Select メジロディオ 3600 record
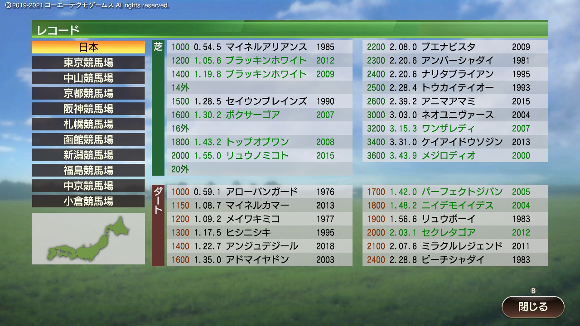 tap(455, 155)
